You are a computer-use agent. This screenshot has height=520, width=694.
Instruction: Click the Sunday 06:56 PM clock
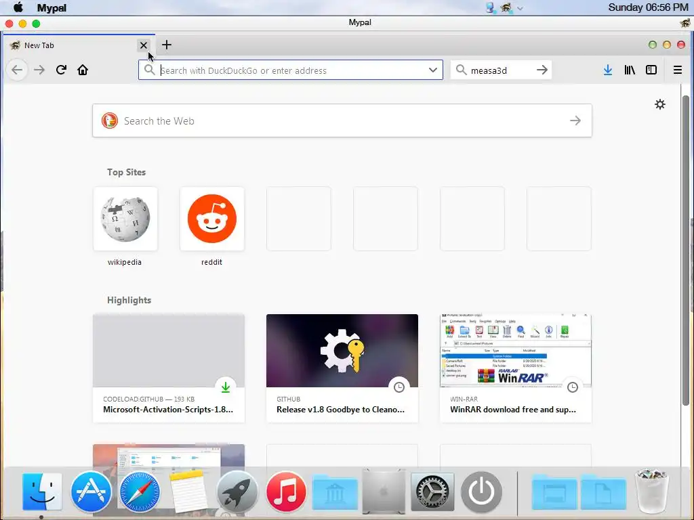pos(648,7)
